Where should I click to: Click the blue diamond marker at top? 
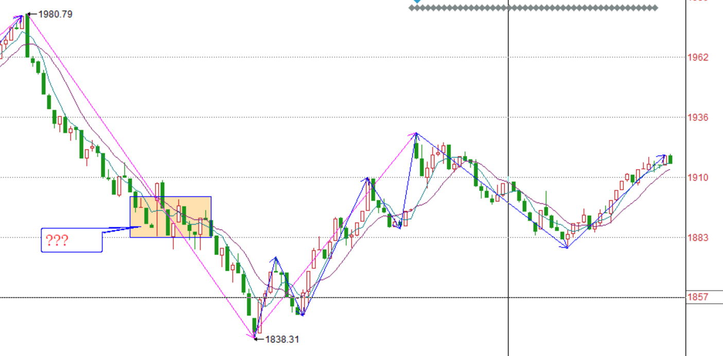(417, 2)
